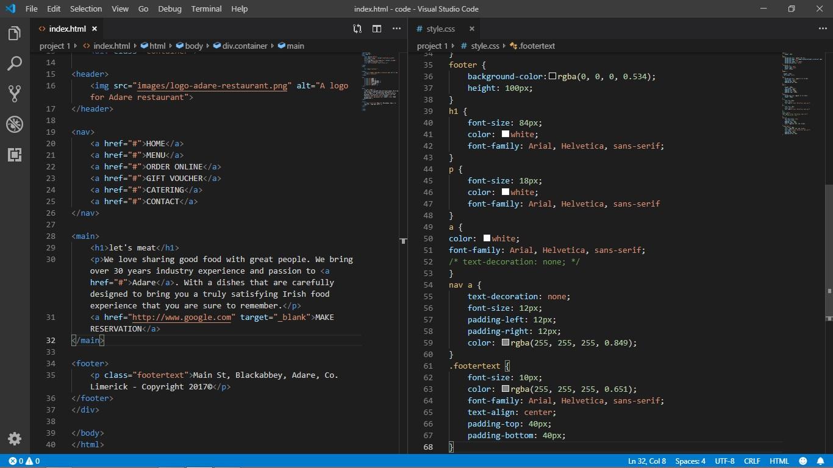833x468 pixels.
Task: Click the p rule white color swatch
Action: 506,192
